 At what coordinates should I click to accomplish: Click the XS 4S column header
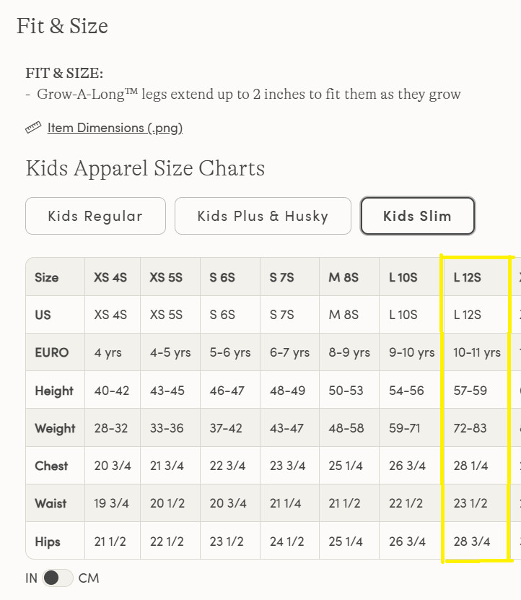(x=110, y=277)
